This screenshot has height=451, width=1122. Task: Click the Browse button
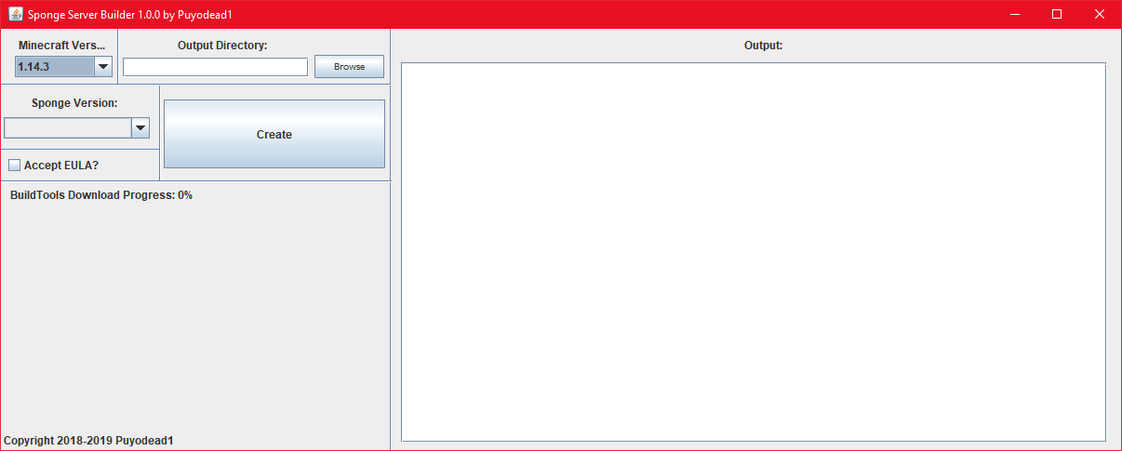tap(349, 67)
